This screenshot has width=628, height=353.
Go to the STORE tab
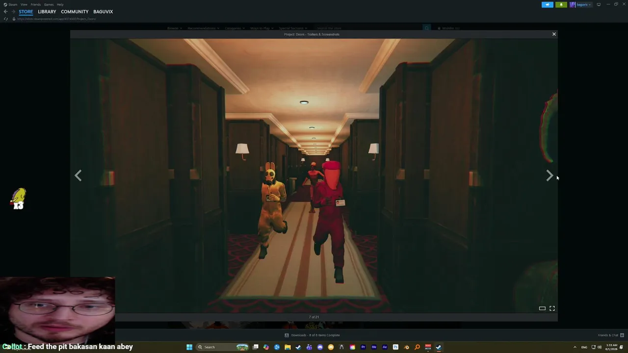26,12
